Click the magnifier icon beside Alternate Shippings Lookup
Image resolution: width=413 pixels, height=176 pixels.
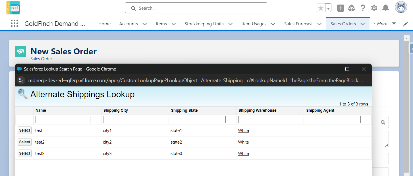coord(23,94)
